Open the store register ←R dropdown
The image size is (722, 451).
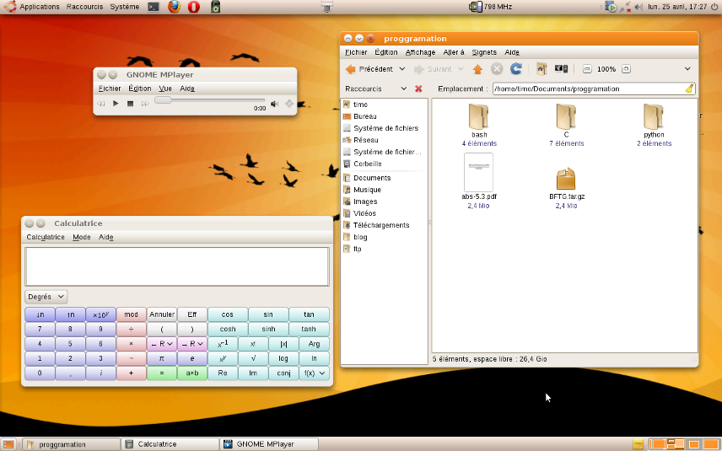162,344
